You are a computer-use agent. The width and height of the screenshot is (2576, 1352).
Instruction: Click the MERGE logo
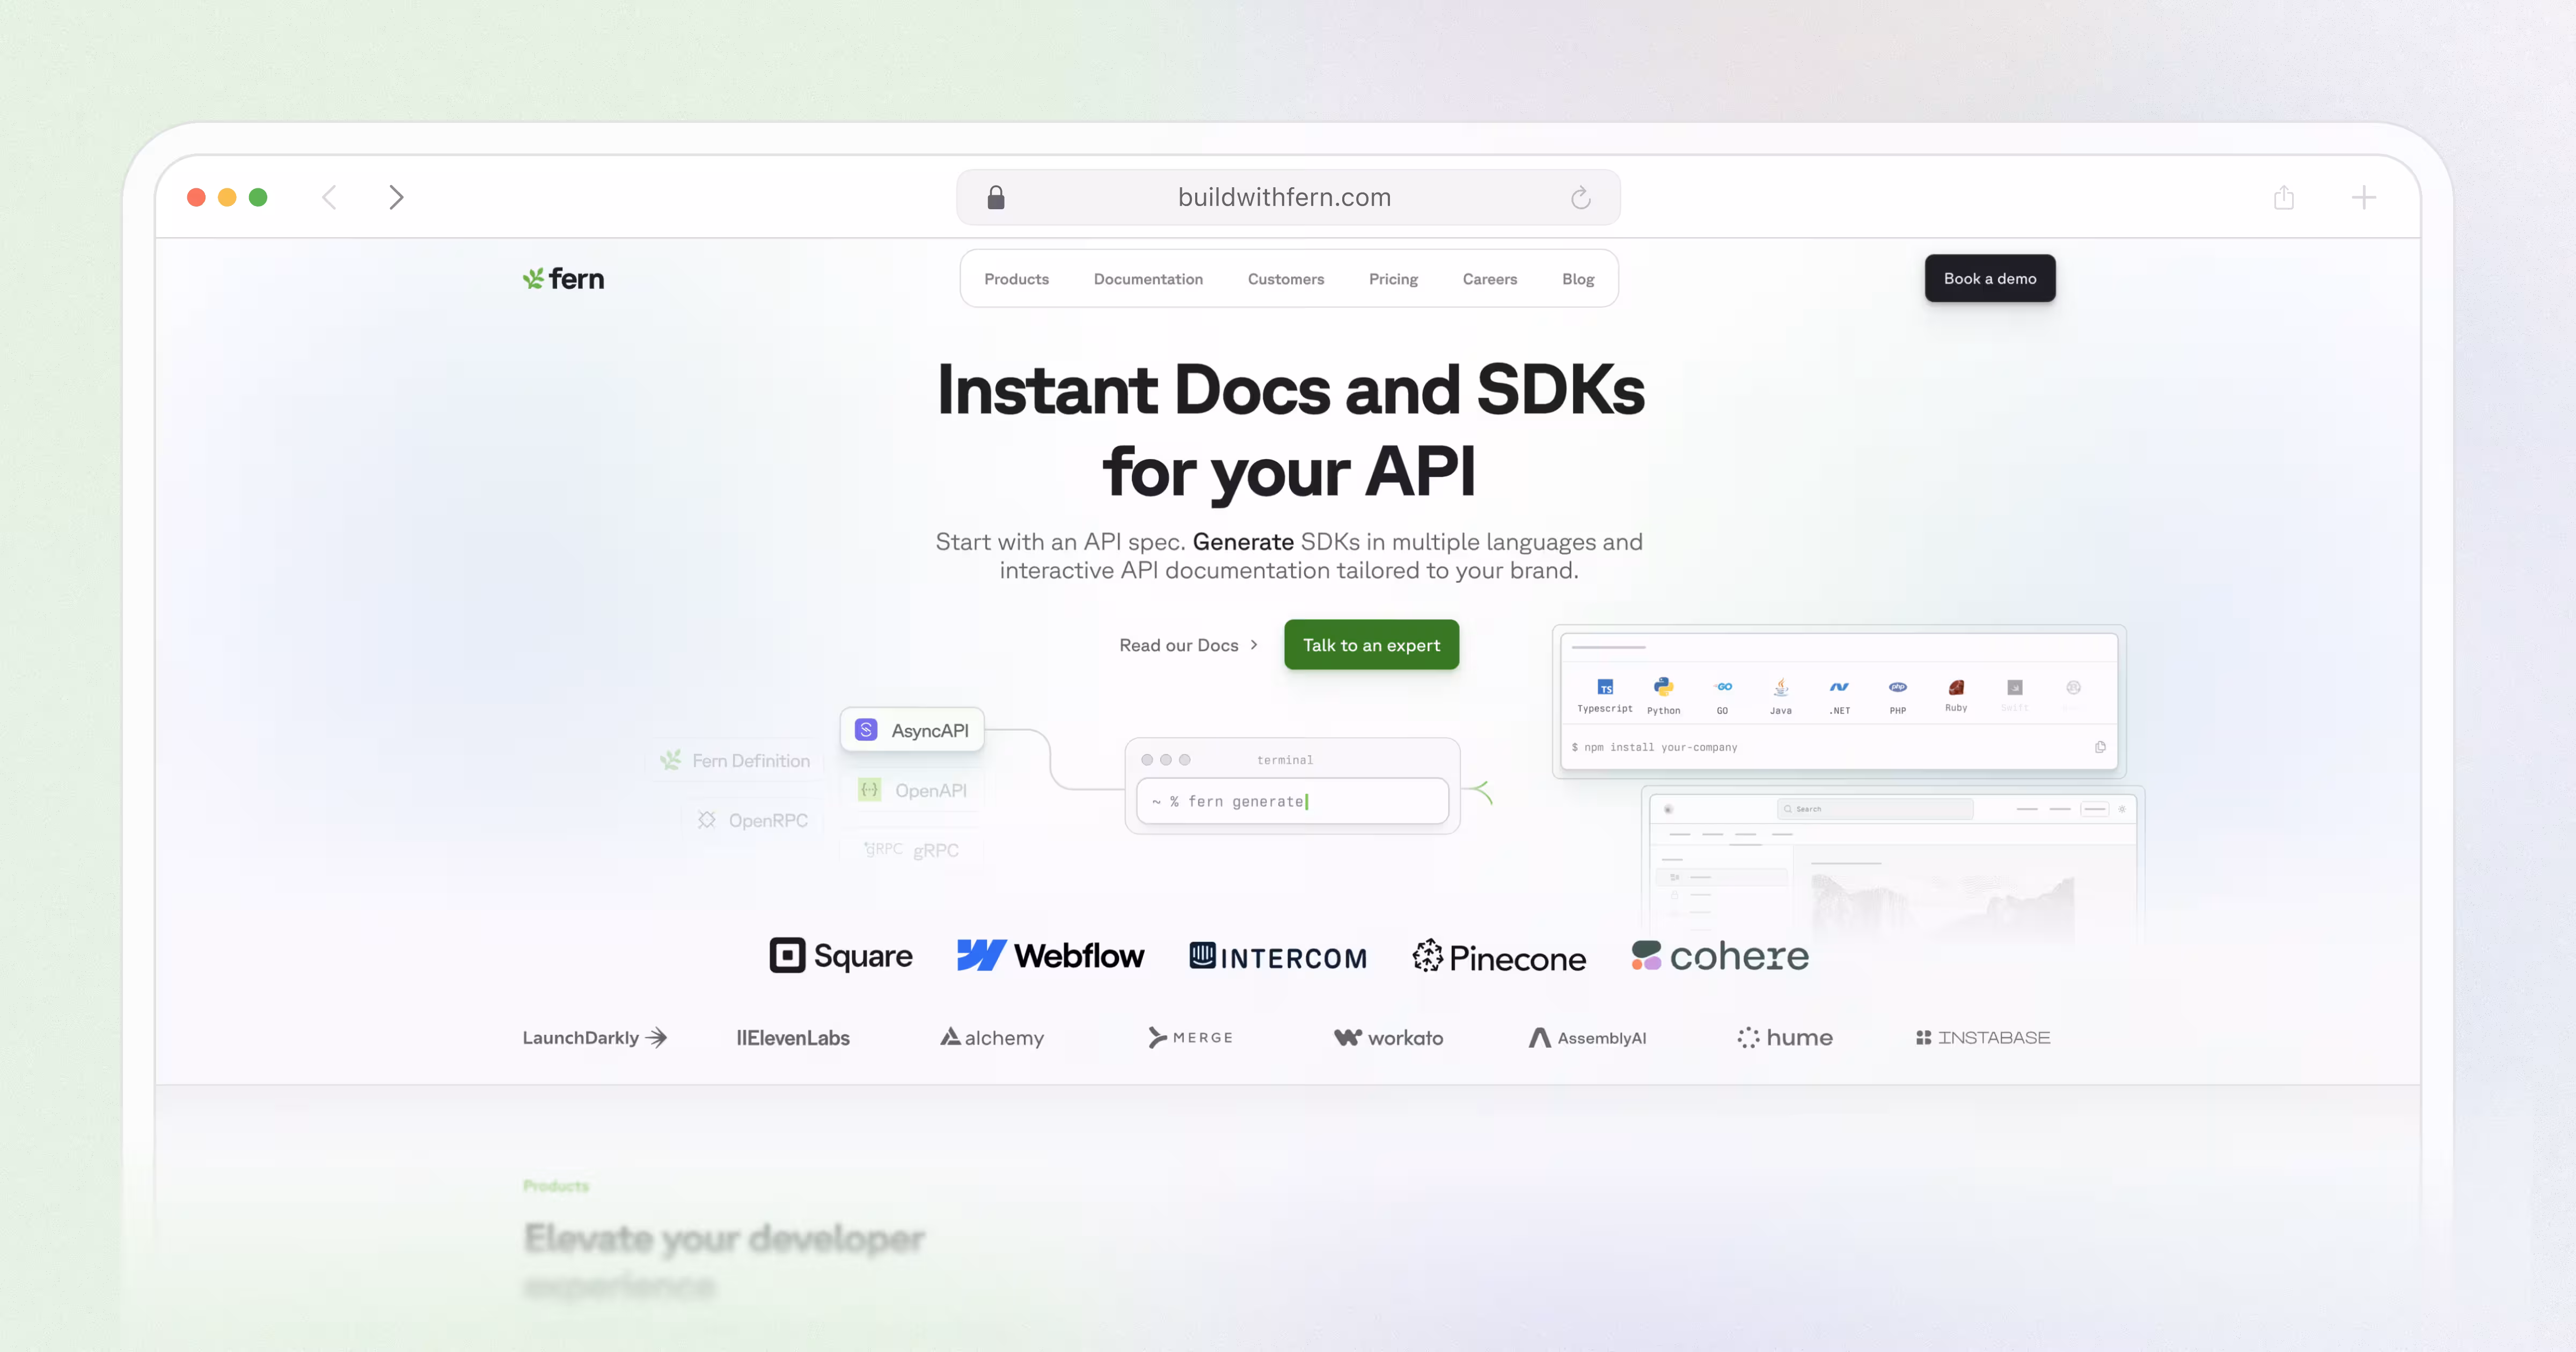[x=1191, y=1038]
